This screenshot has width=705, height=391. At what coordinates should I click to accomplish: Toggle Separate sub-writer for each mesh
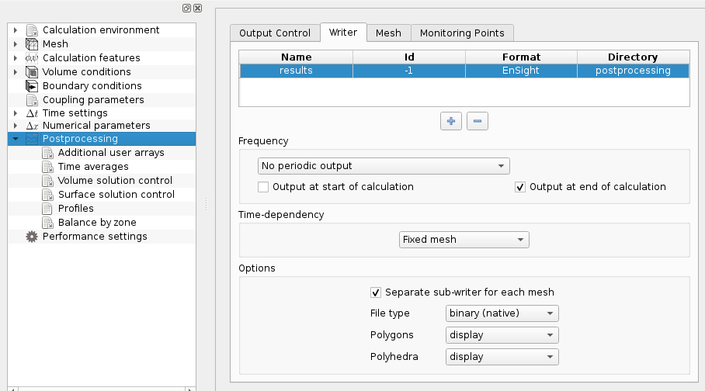point(376,292)
